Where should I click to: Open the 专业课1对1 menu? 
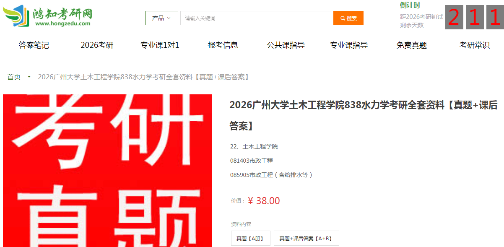pos(160,45)
